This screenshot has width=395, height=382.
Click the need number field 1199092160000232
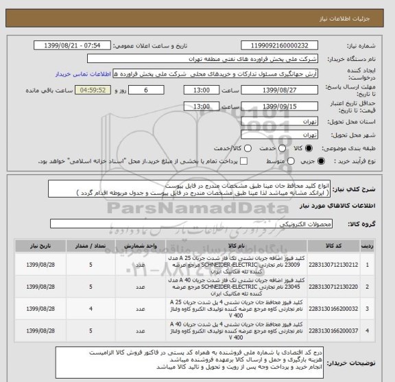tap(279, 46)
